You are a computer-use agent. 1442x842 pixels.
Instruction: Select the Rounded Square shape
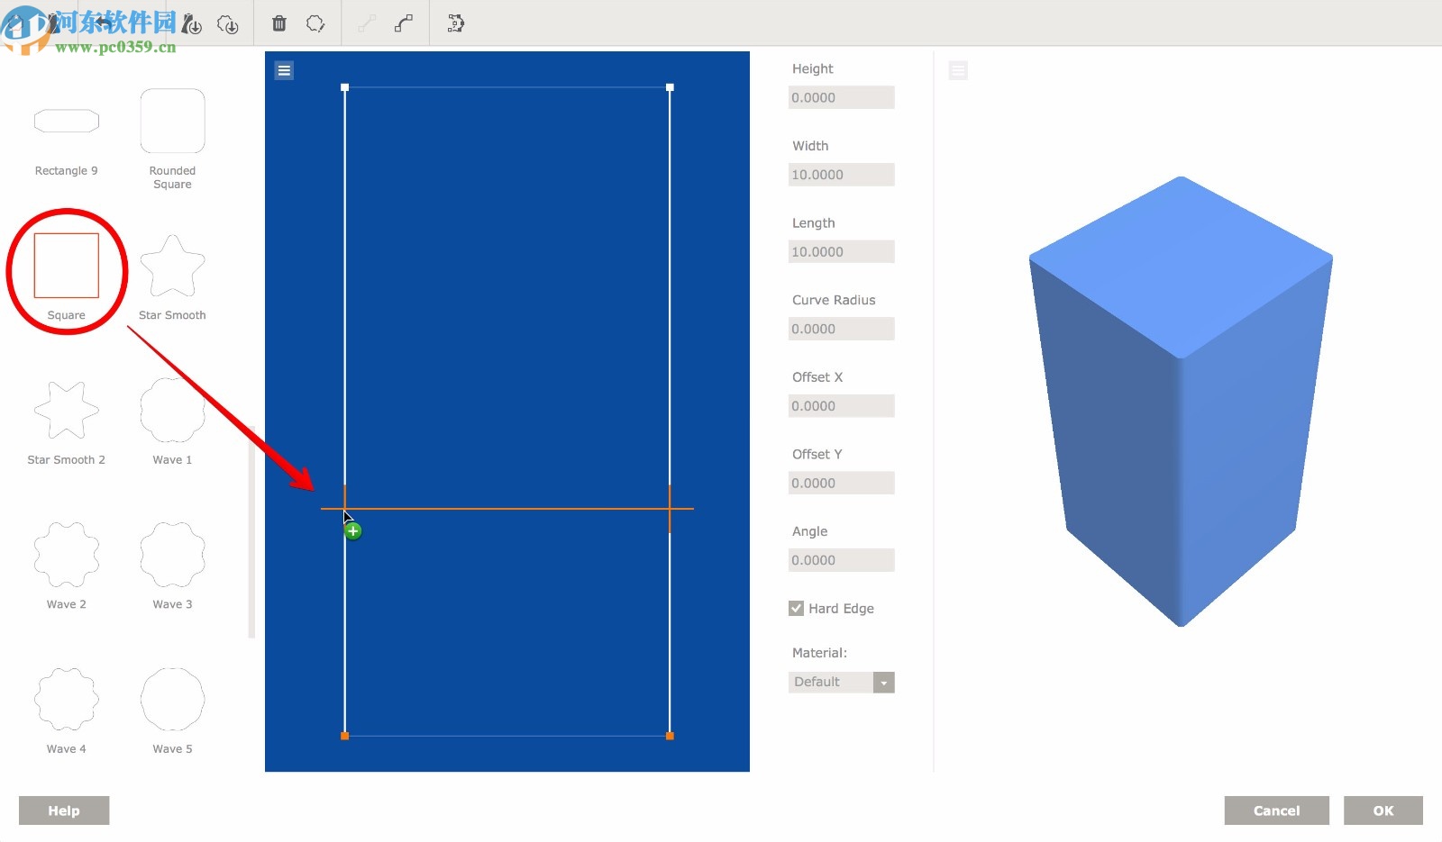[171, 120]
